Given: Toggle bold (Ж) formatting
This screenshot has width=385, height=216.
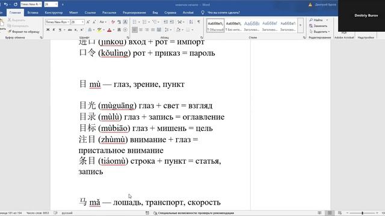Looking at the screenshot, I should 48,30.
